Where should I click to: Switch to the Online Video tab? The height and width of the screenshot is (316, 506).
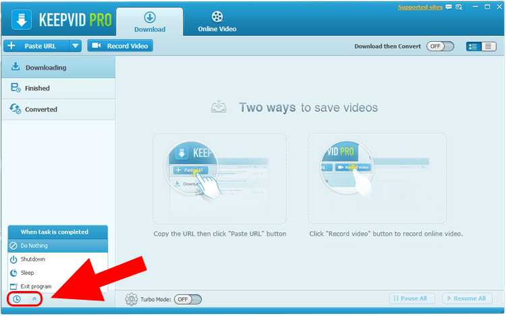(x=217, y=22)
